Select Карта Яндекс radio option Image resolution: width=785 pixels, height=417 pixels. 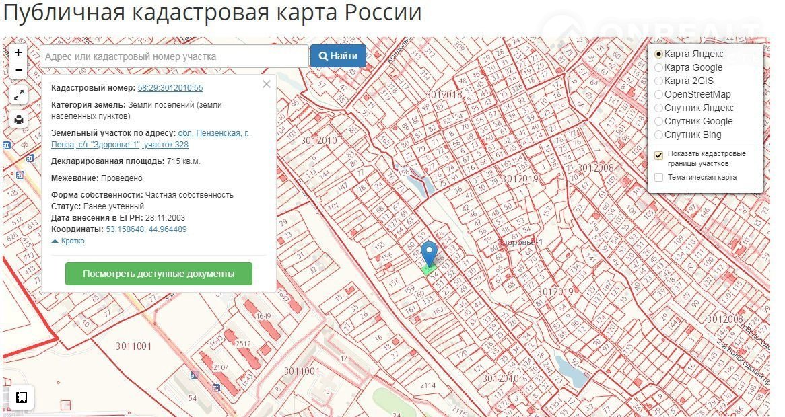click(x=659, y=54)
